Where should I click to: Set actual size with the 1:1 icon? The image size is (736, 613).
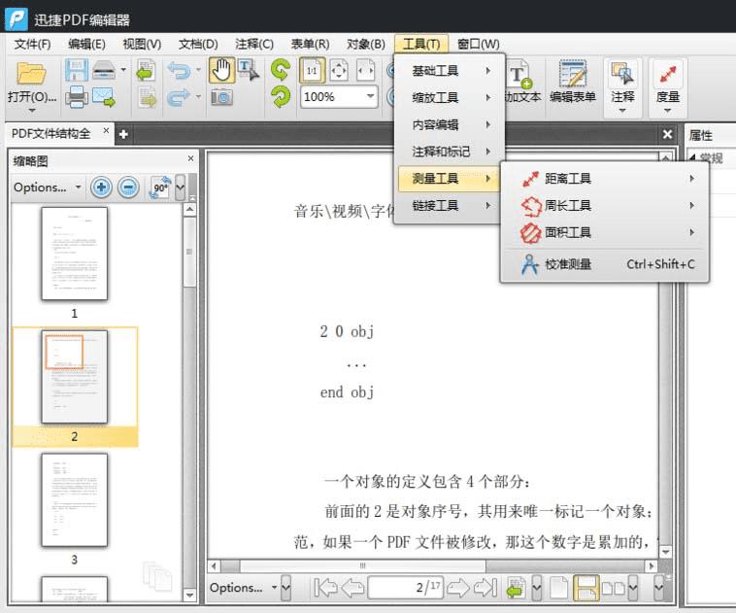312,71
